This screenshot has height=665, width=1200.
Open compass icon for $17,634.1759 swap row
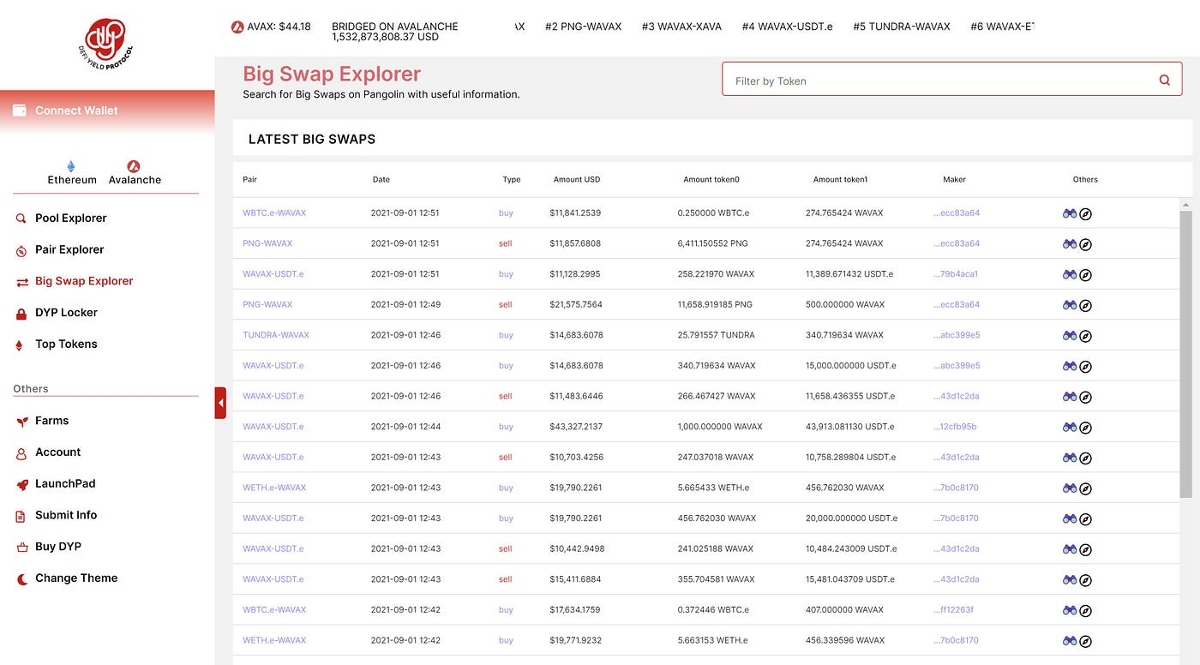coord(1085,611)
